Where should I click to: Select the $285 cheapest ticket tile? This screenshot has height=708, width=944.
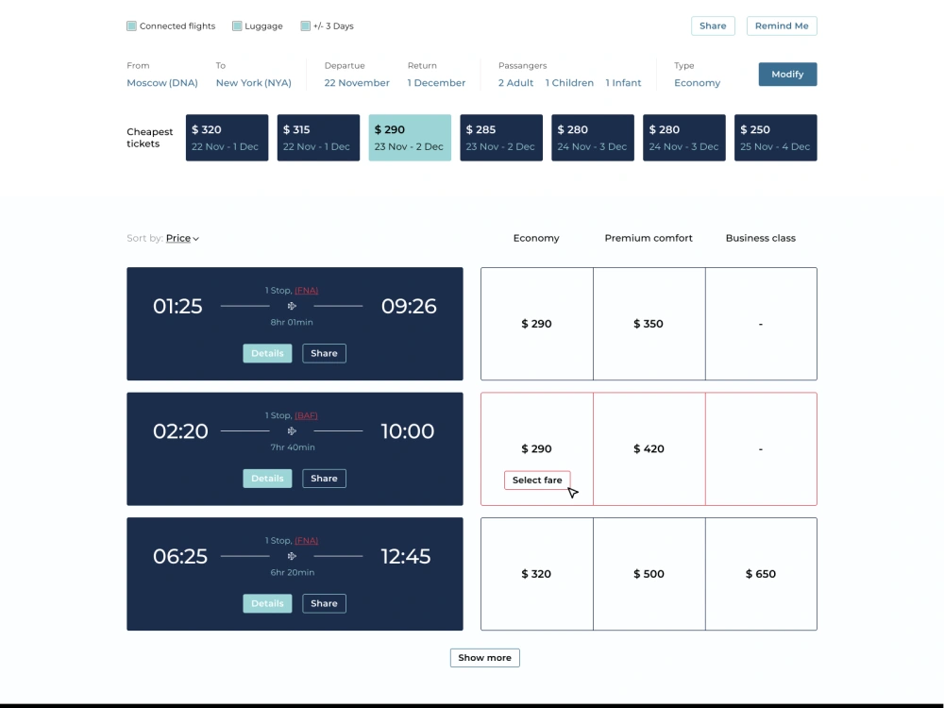501,138
